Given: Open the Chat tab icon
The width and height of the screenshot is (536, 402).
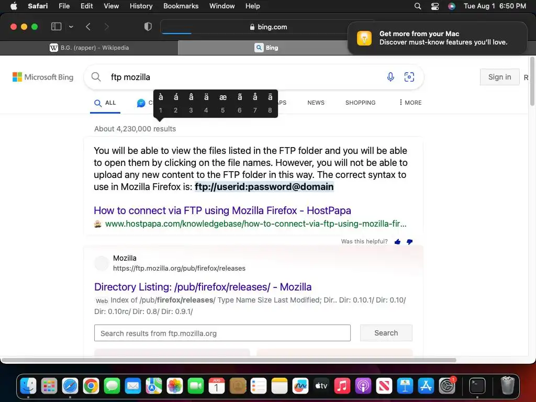Looking at the screenshot, I should pos(141,103).
